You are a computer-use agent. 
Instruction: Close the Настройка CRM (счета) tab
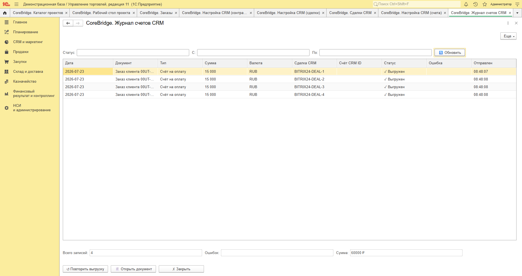pyautogui.click(x=445, y=13)
